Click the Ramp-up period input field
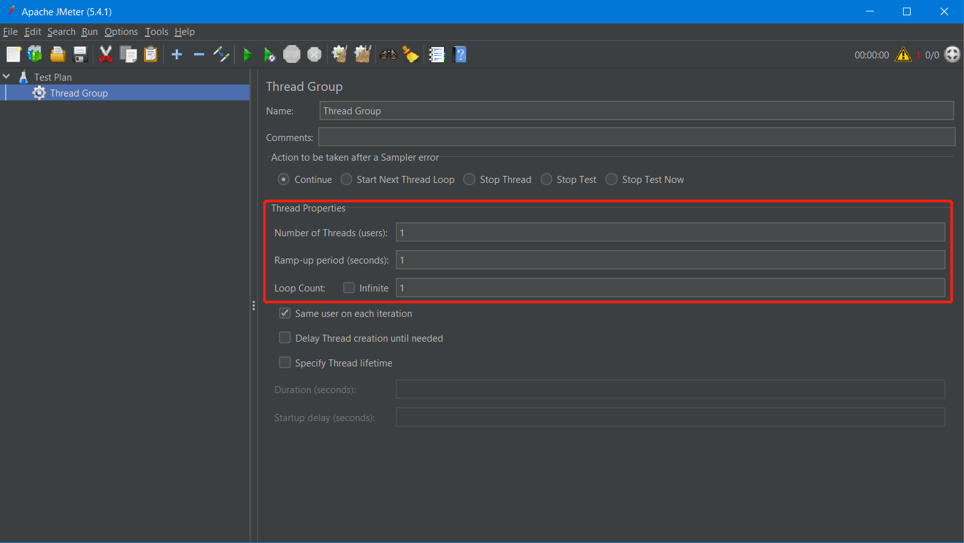 coord(671,260)
